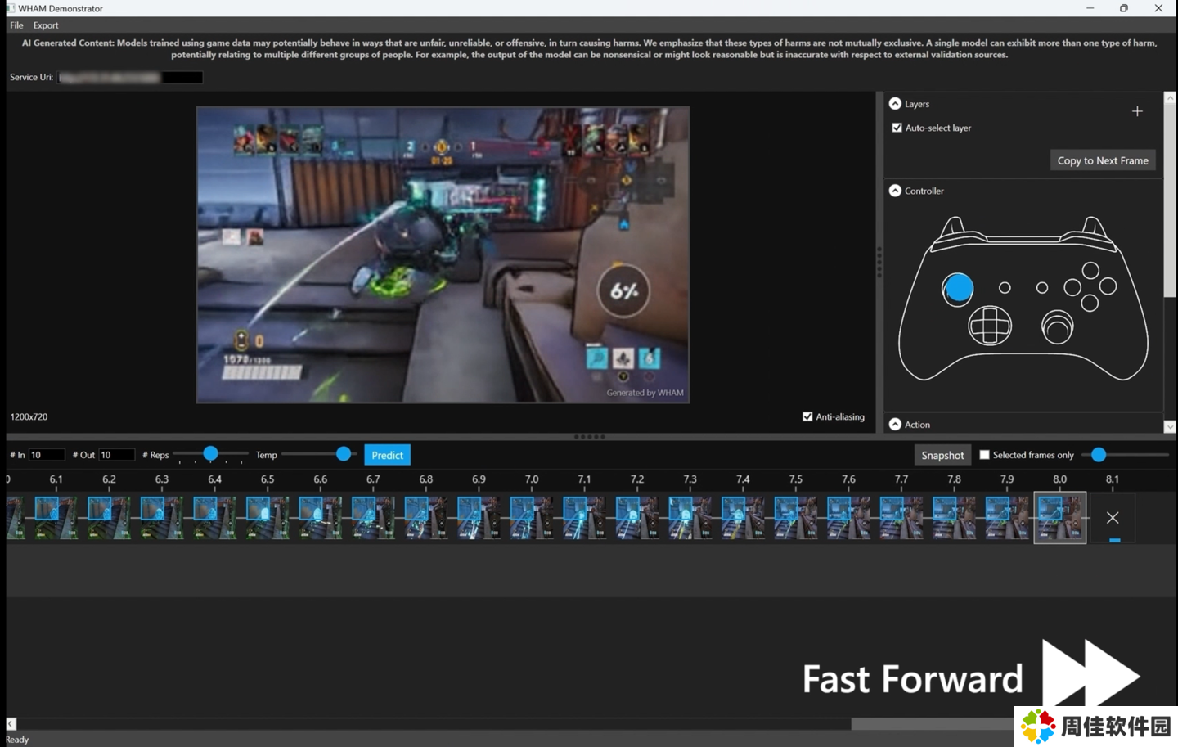The image size is (1178, 747).
Task: Click the 1200x720 resolution label
Action: [x=29, y=416]
